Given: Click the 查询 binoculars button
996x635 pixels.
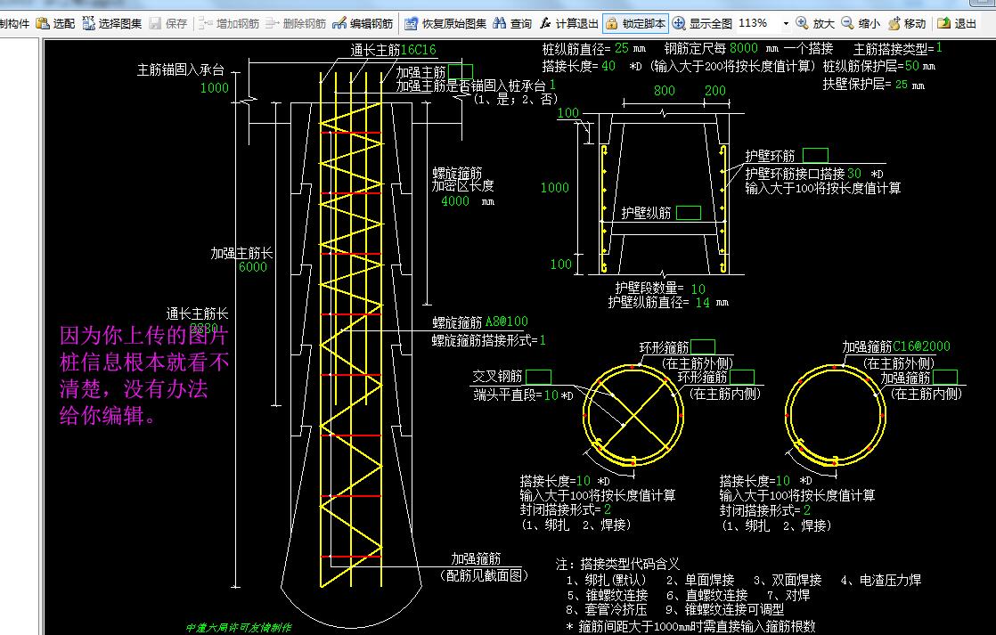Looking at the screenshot, I should click(x=512, y=23).
